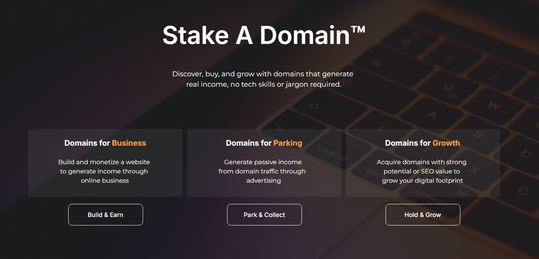Click the Domains for Business title
This screenshot has width=539, height=259.
pyautogui.click(x=105, y=143)
